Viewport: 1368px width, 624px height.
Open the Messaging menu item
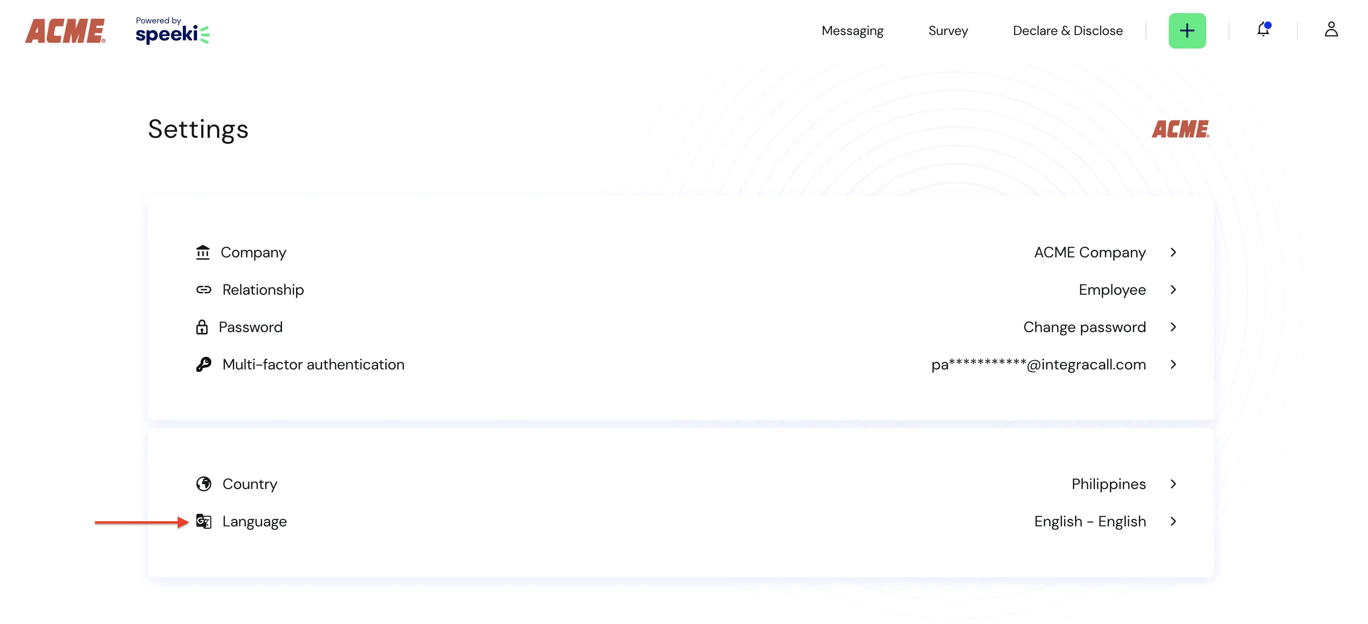tap(852, 31)
